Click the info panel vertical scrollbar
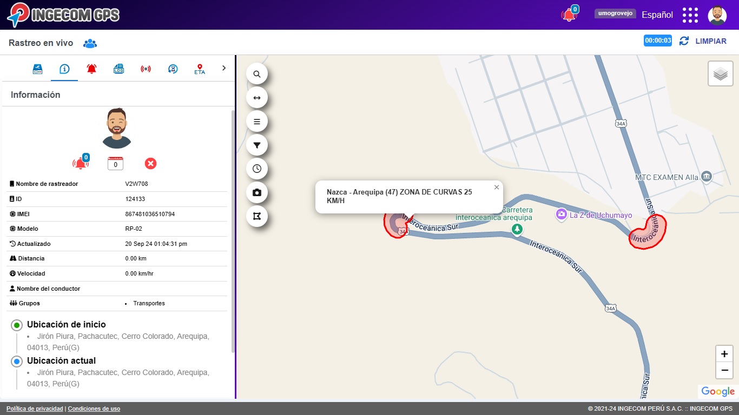 coord(233,227)
